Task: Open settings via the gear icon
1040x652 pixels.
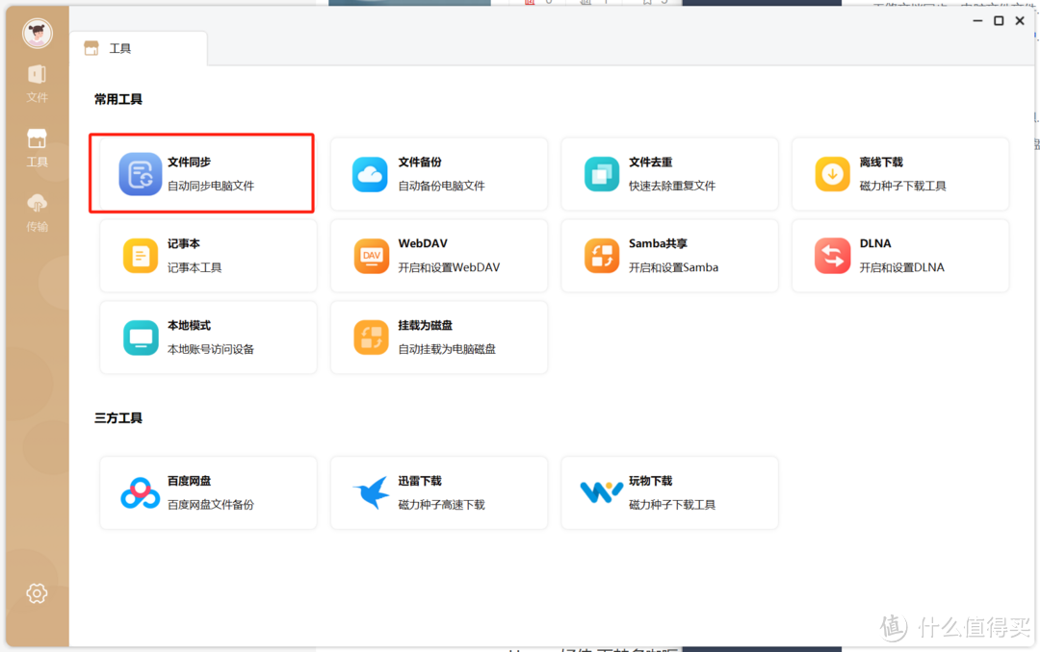Action: [x=37, y=593]
